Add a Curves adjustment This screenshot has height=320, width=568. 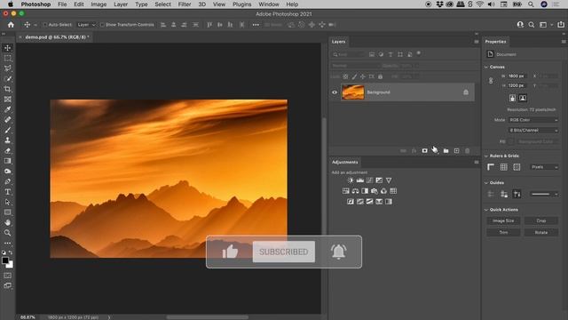(x=369, y=180)
